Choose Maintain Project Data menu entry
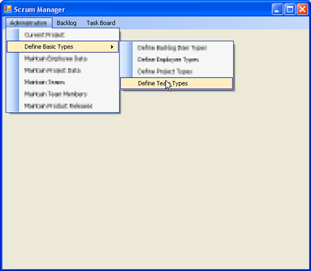The width and height of the screenshot is (311, 271). [63, 71]
